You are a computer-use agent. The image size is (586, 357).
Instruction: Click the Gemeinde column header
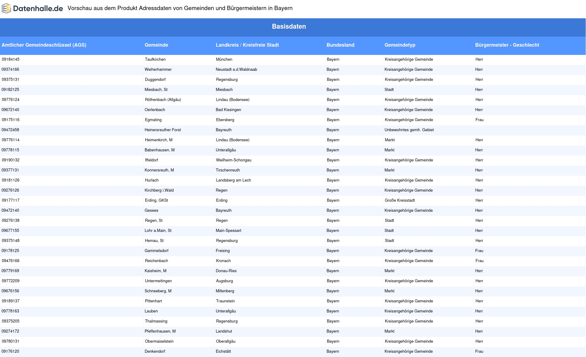[156, 45]
